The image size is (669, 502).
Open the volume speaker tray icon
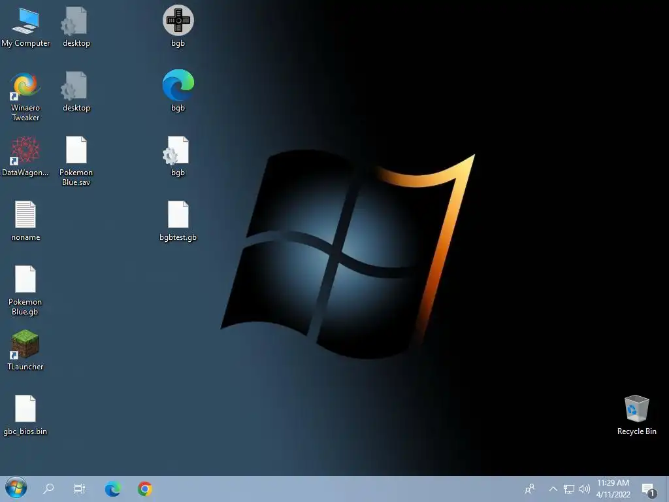(585, 489)
